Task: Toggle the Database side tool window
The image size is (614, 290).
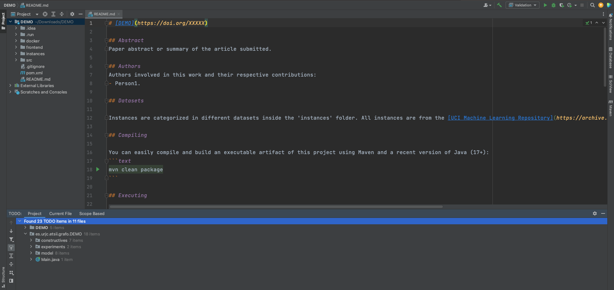Action: (x=611, y=58)
